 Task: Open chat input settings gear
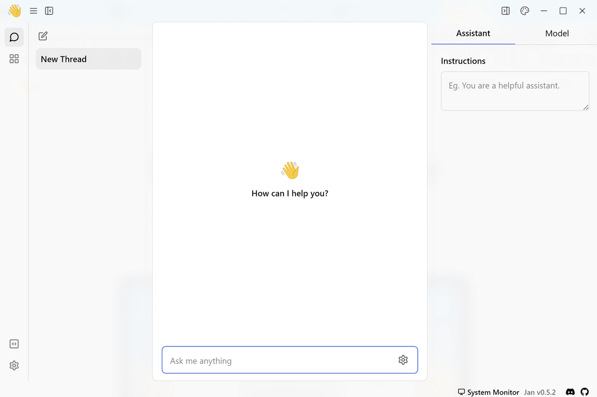pyautogui.click(x=403, y=360)
